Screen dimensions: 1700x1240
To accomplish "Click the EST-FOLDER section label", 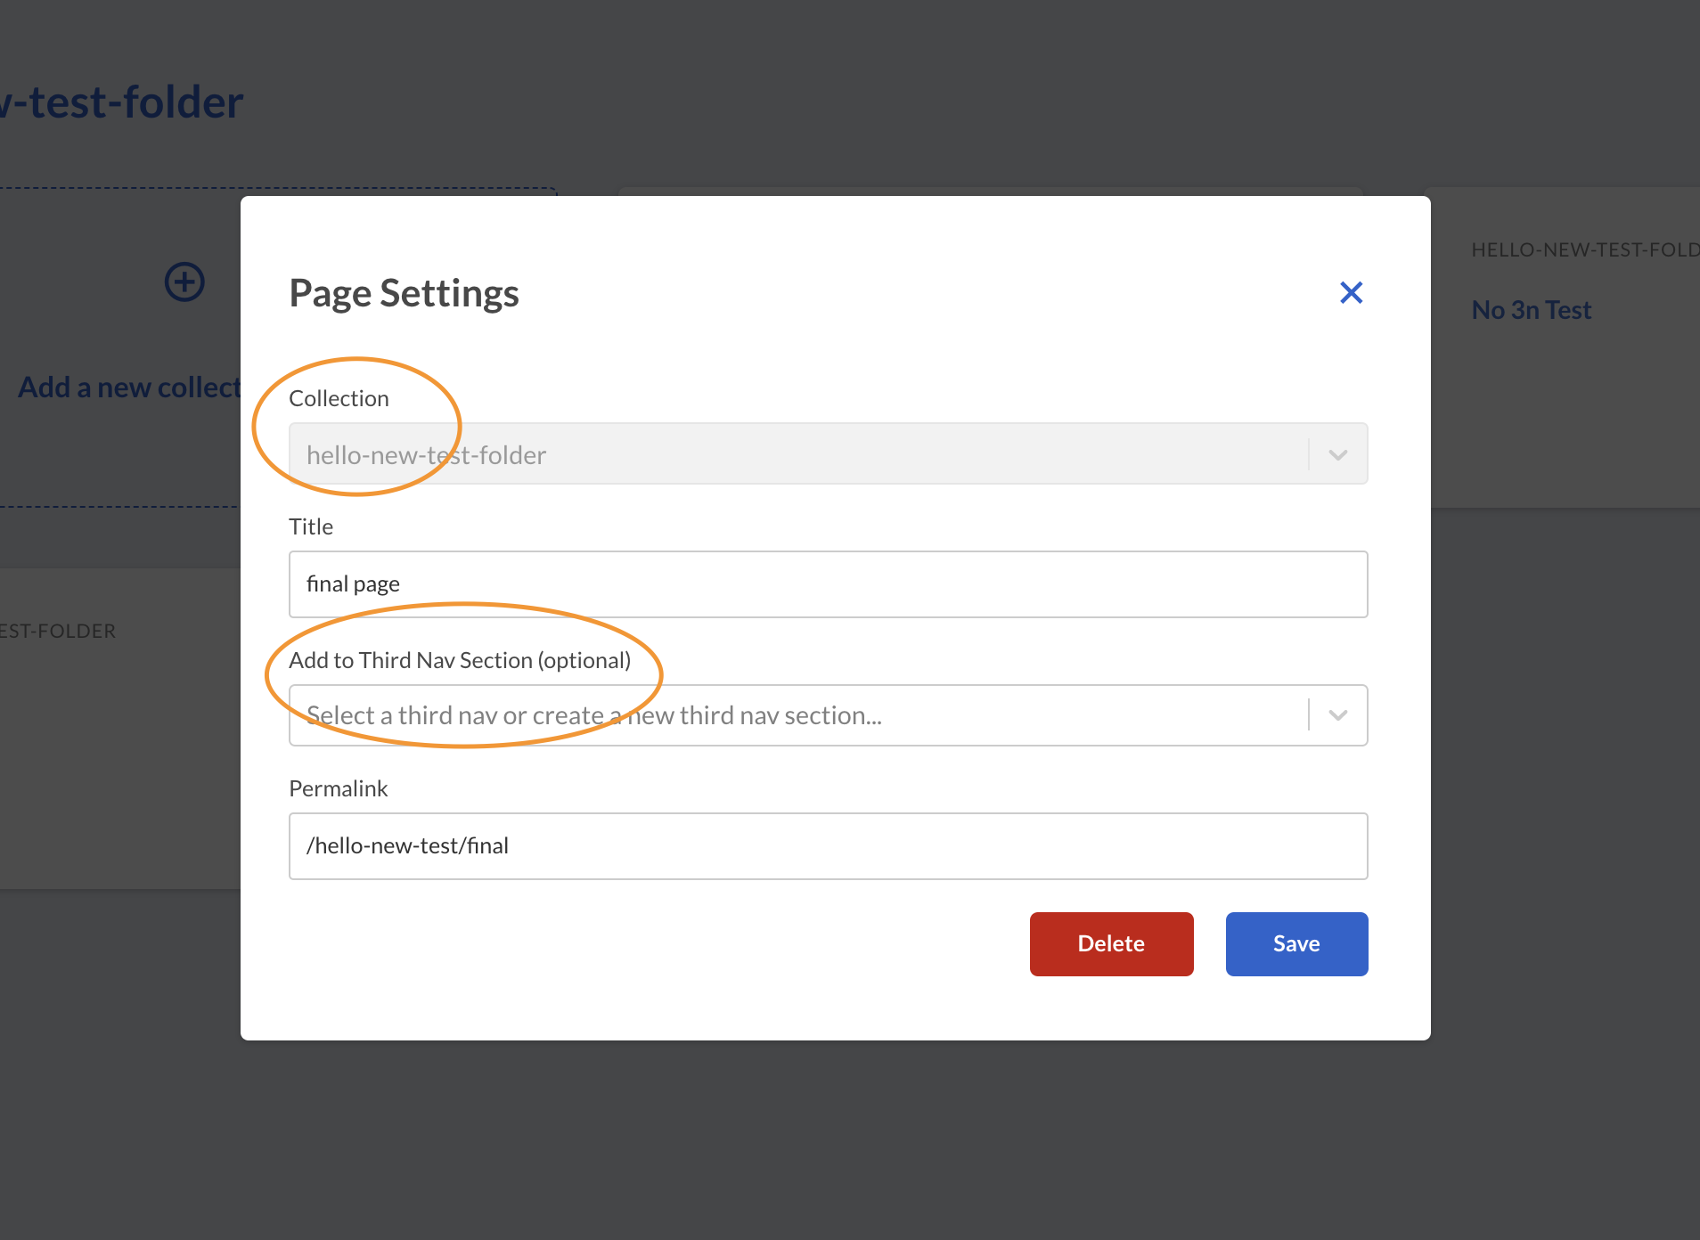I will [x=59, y=631].
